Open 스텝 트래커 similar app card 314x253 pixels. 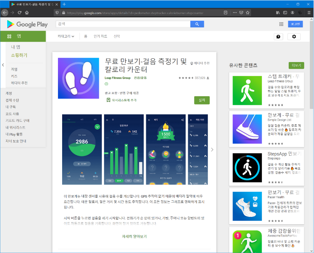(x=267, y=91)
